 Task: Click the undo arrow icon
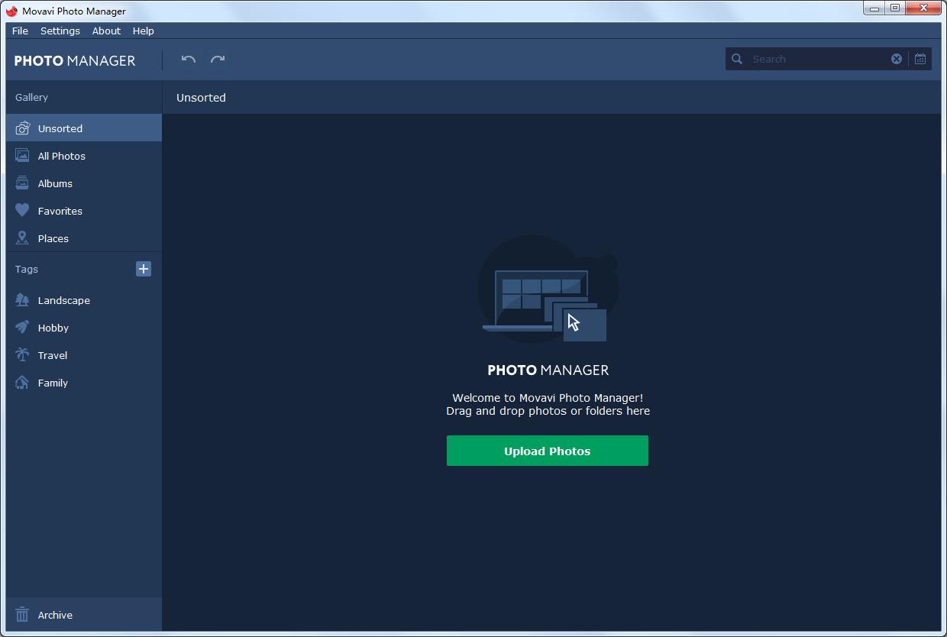(188, 59)
